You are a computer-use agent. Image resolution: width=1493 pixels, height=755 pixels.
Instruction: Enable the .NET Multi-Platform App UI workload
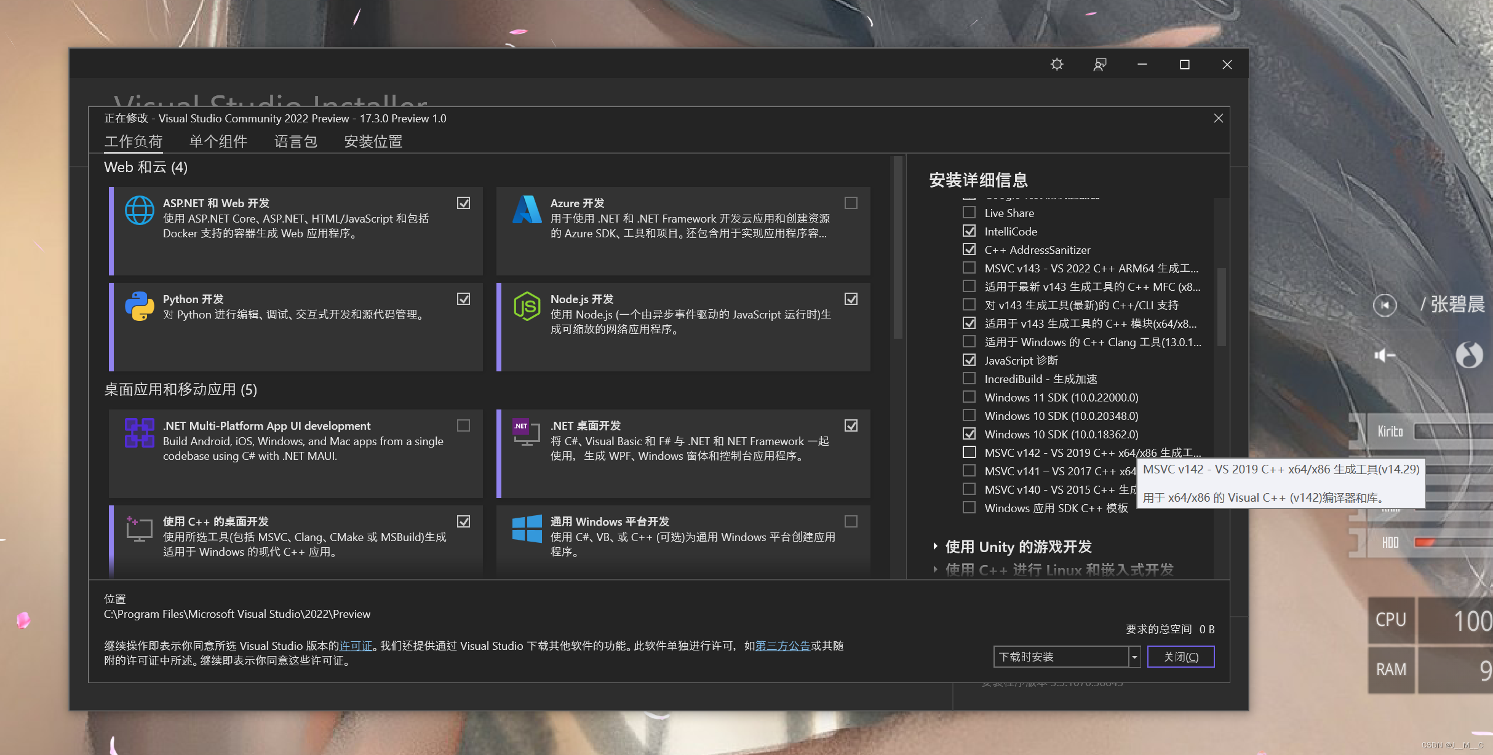coord(464,425)
